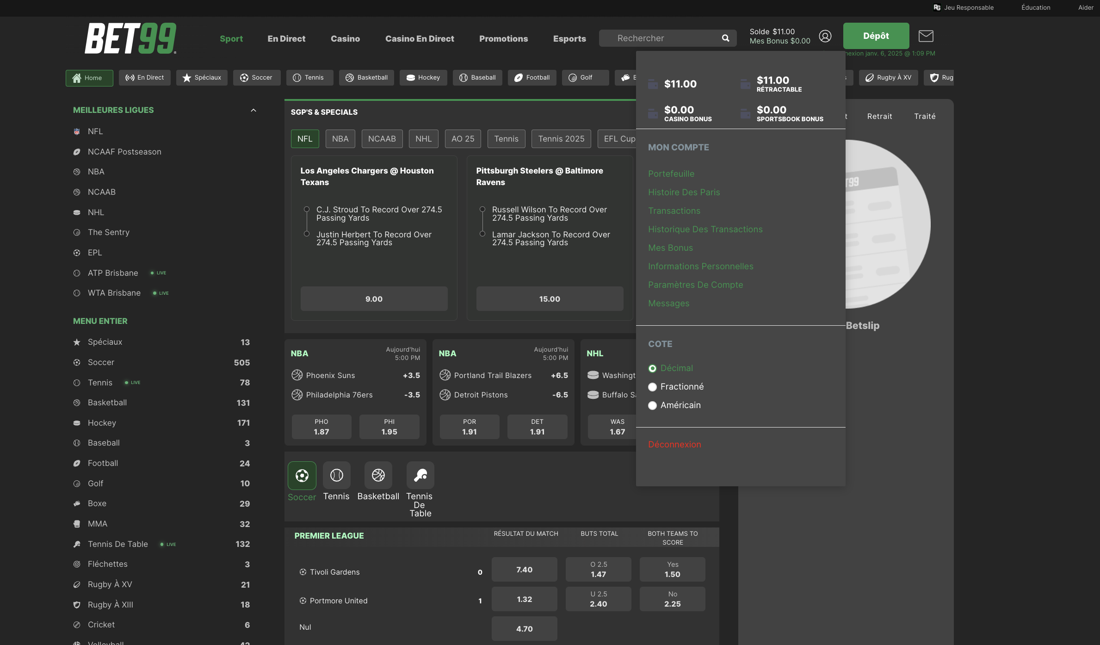Viewport: 1100px width, 645px height.
Task: Select the Américain odds format
Action: tap(674, 405)
